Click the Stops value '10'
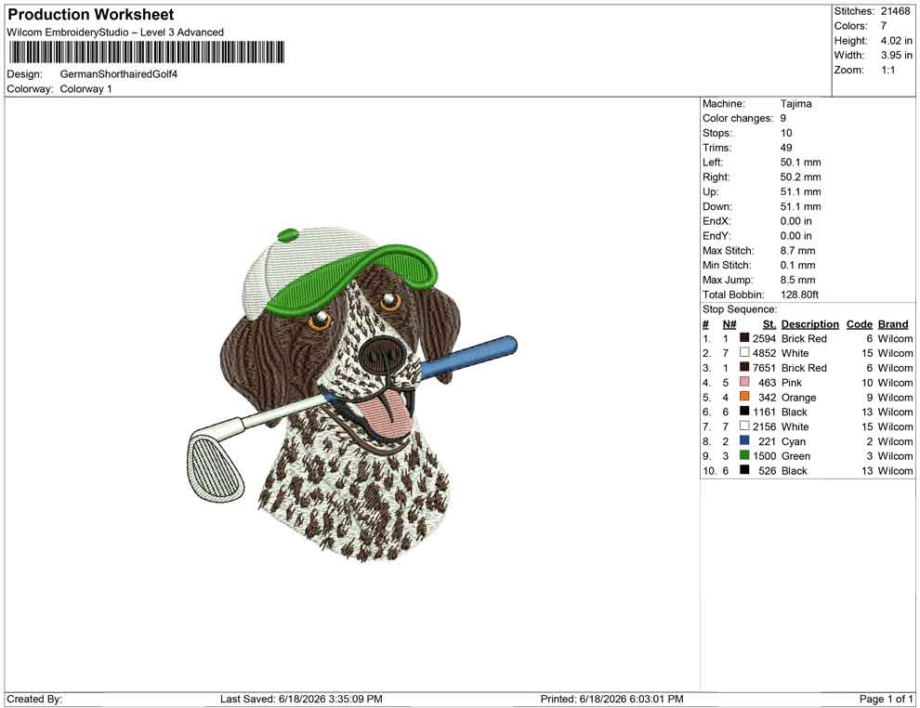The image size is (920, 708). tap(786, 133)
